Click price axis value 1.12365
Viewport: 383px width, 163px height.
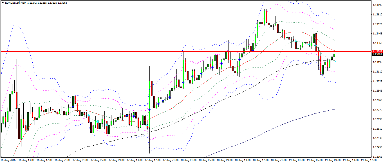377,157
